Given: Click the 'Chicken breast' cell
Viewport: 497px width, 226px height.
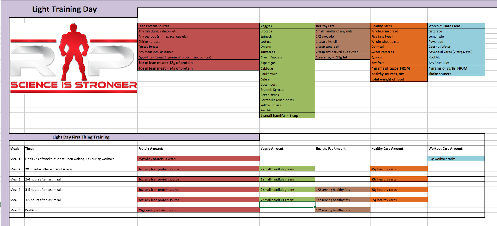Looking at the screenshot, I should [198, 42].
